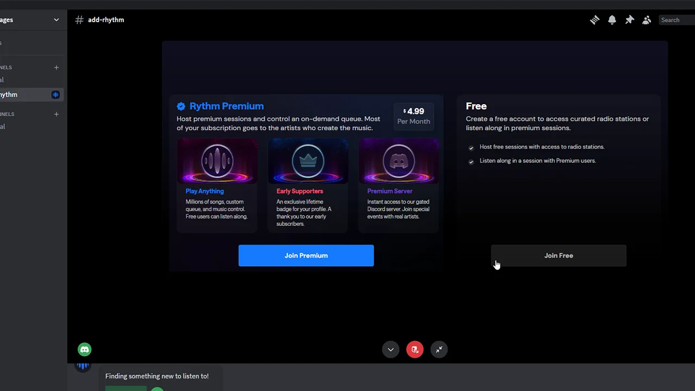Open the Threads icon in channel header
695x391 pixels.
595,20
